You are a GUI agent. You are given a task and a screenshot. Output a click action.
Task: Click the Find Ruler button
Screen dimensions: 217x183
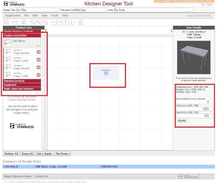(x=194, y=2)
